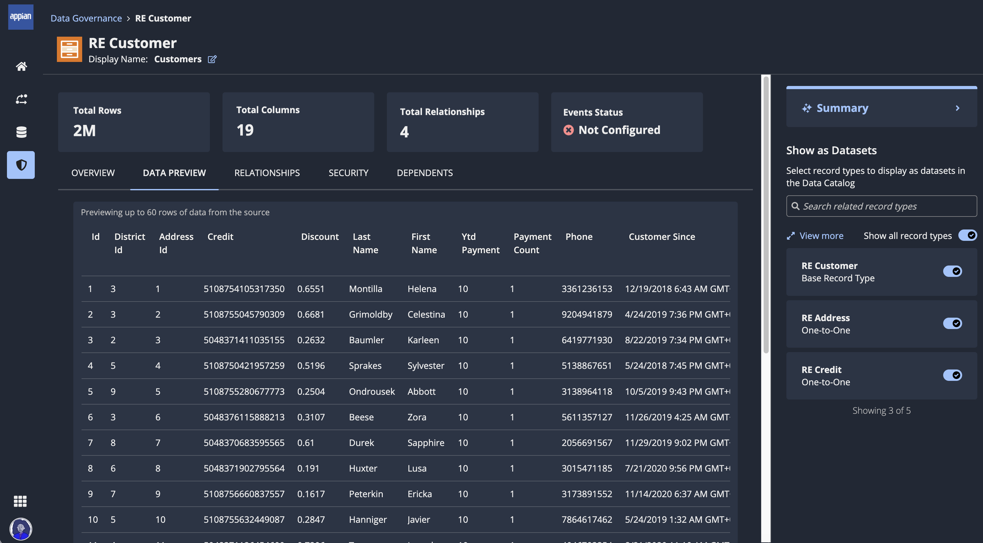Click the Appian logo

(21, 17)
